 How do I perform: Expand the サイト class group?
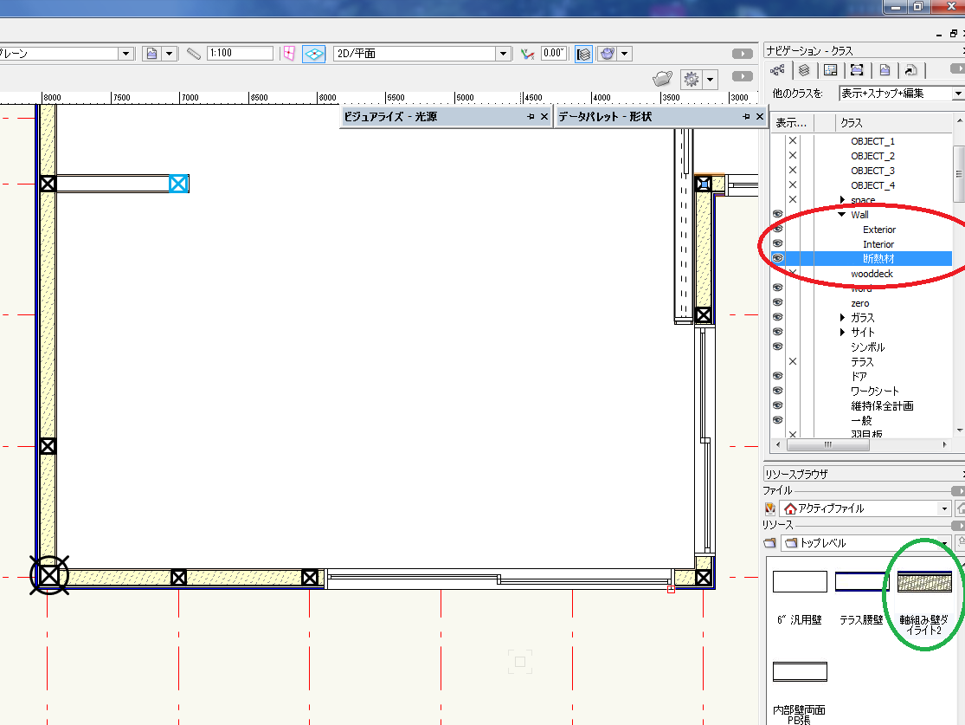842,333
